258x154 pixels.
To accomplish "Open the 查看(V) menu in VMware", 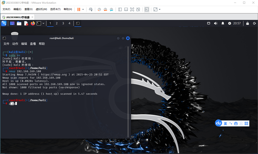I will [x=28, y=9].
